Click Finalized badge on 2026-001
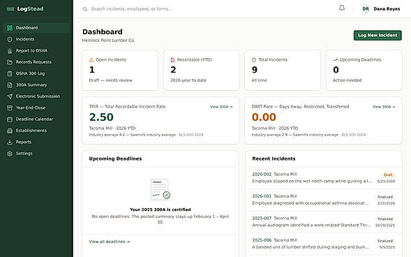The image size is (411, 257). (x=385, y=197)
